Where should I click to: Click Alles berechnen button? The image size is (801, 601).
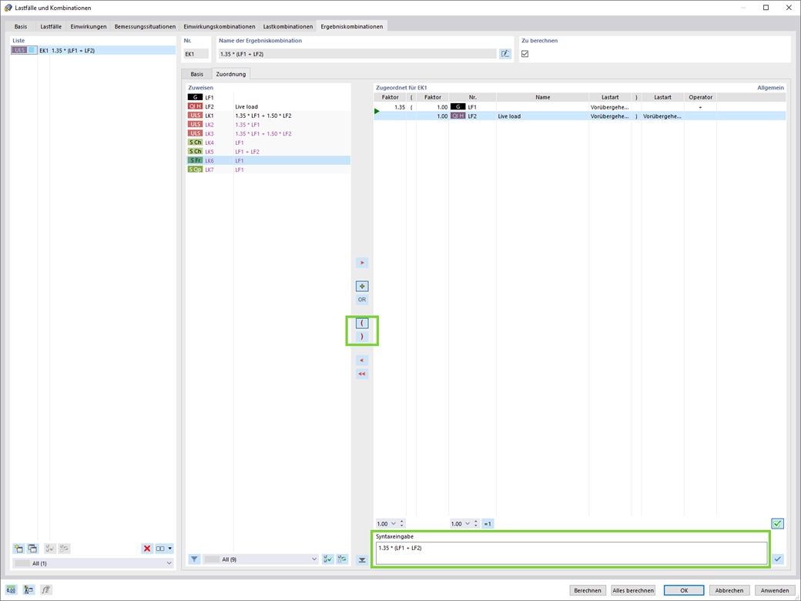click(x=633, y=590)
